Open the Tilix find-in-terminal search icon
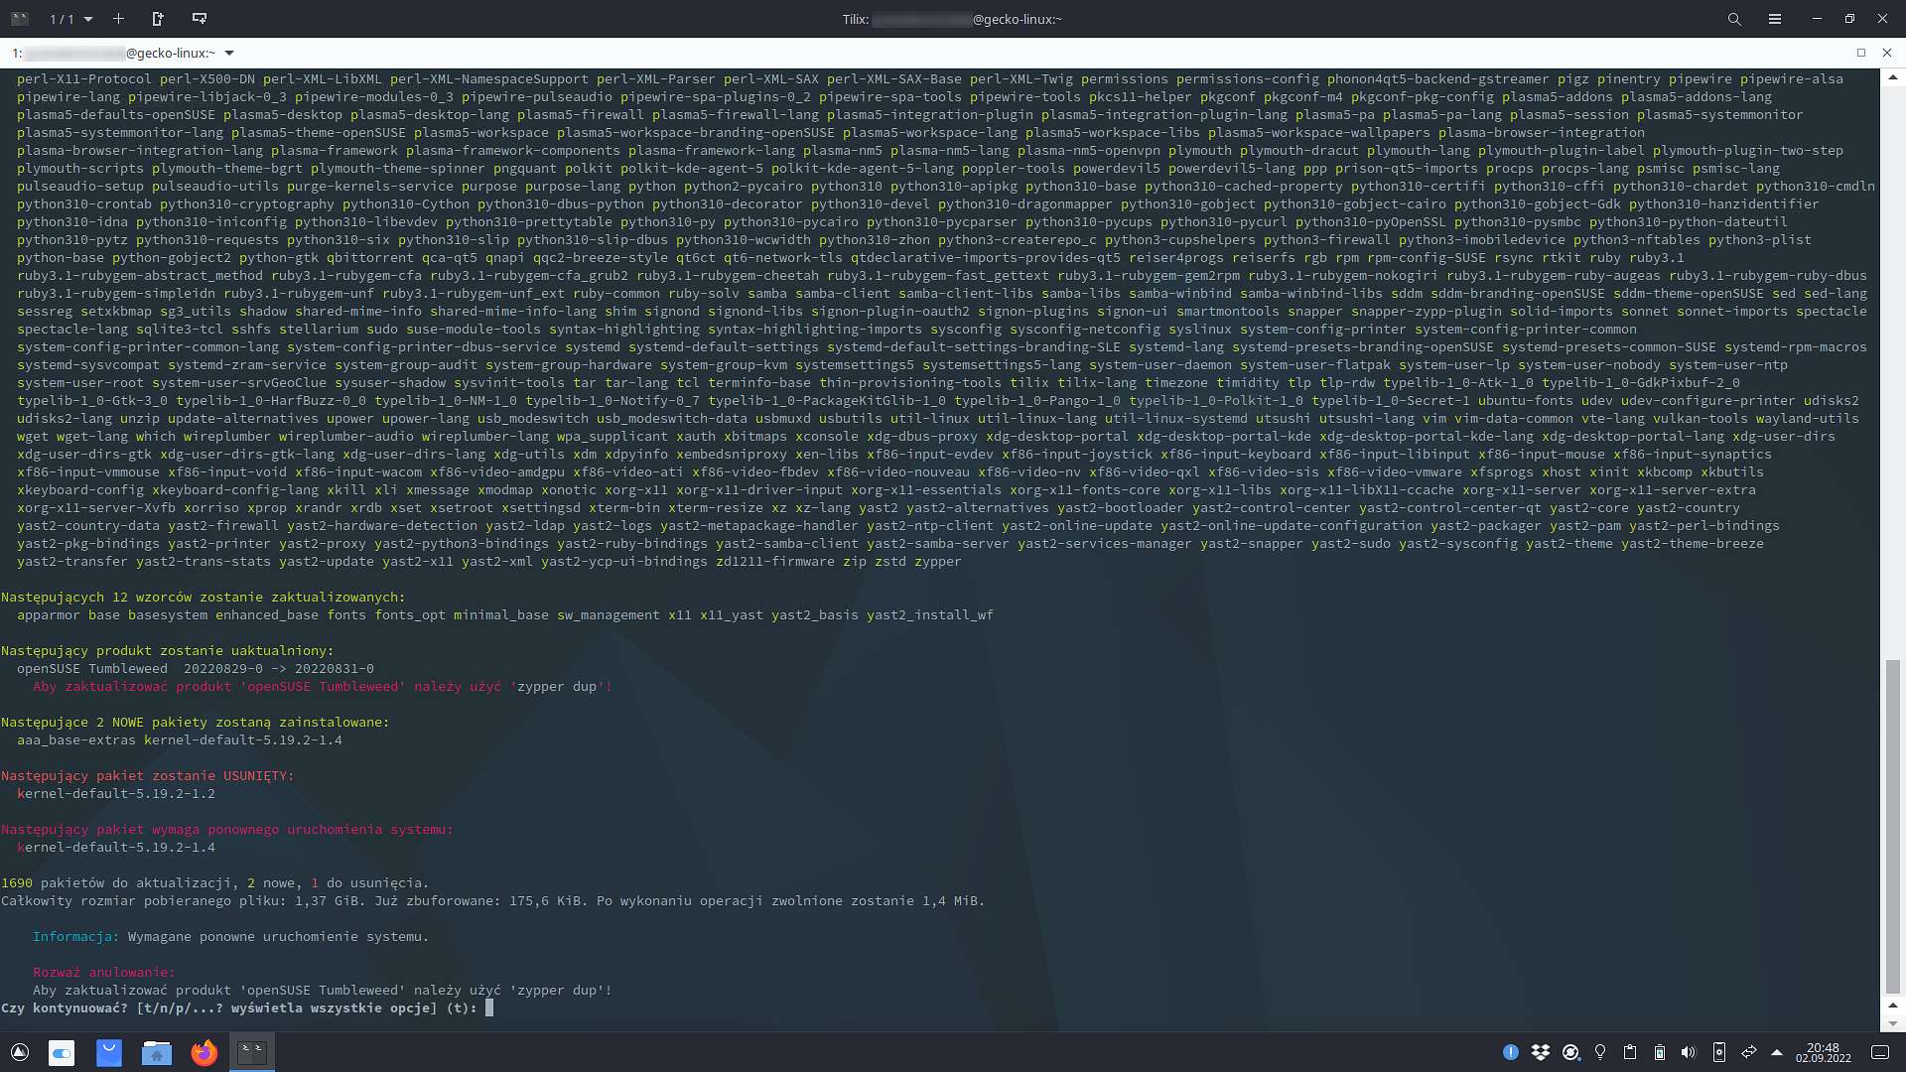Screen dimensions: 1906x1072 click(1734, 19)
